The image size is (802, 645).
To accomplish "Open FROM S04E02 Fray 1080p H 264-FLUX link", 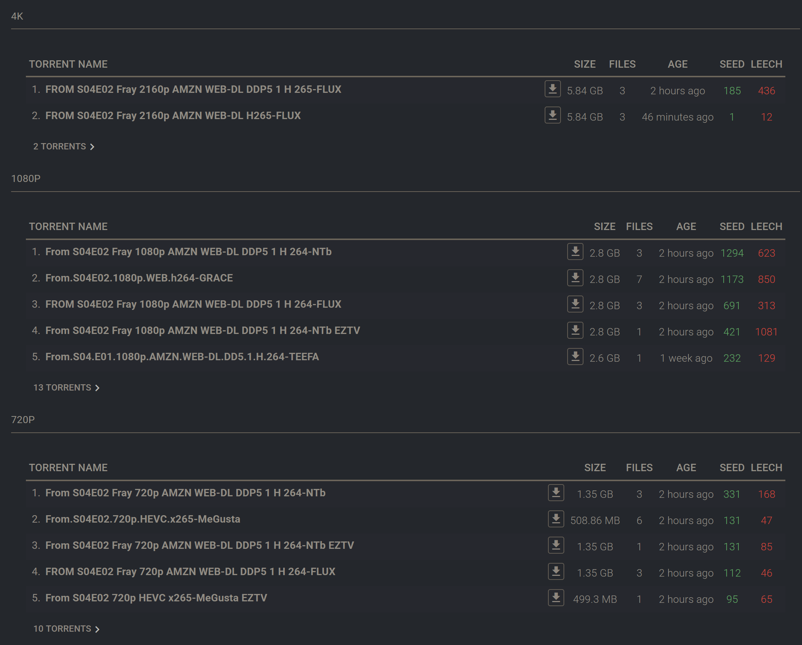I will (x=193, y=304).
